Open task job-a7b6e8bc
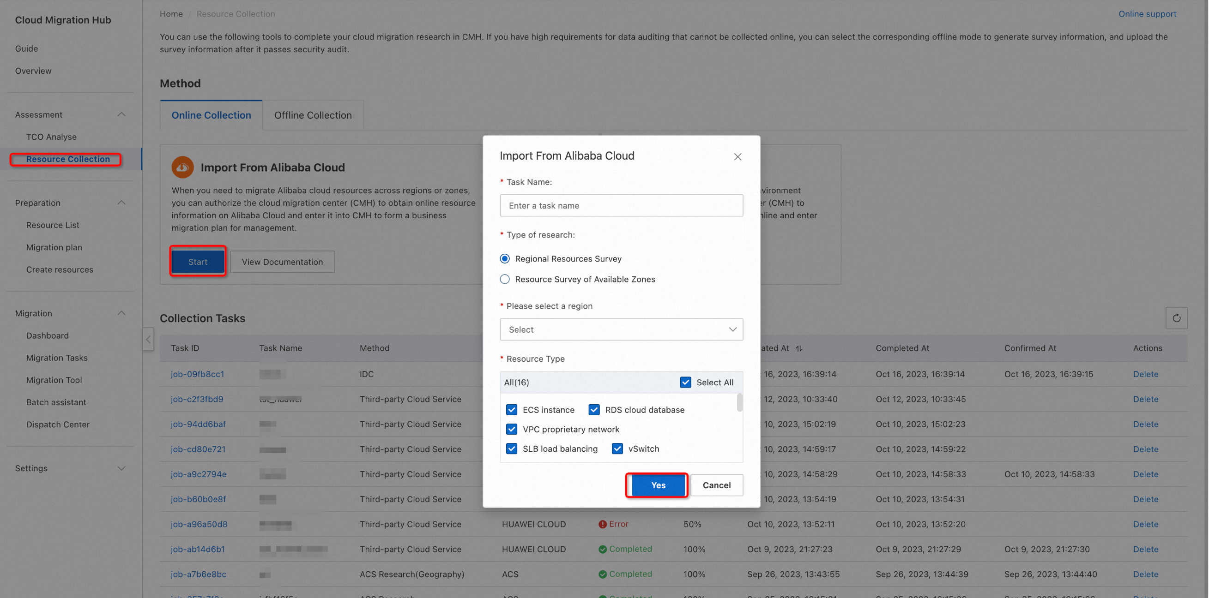 (199, 574)
